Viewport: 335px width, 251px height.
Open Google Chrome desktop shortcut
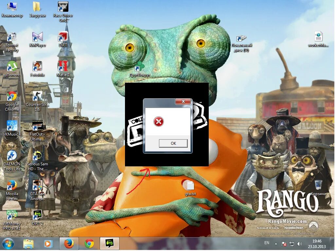click(x=12, y=101)
